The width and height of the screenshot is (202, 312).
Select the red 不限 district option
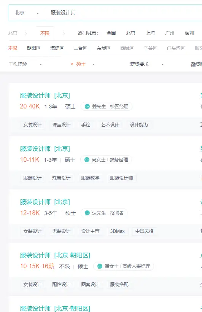pos(13,48)
